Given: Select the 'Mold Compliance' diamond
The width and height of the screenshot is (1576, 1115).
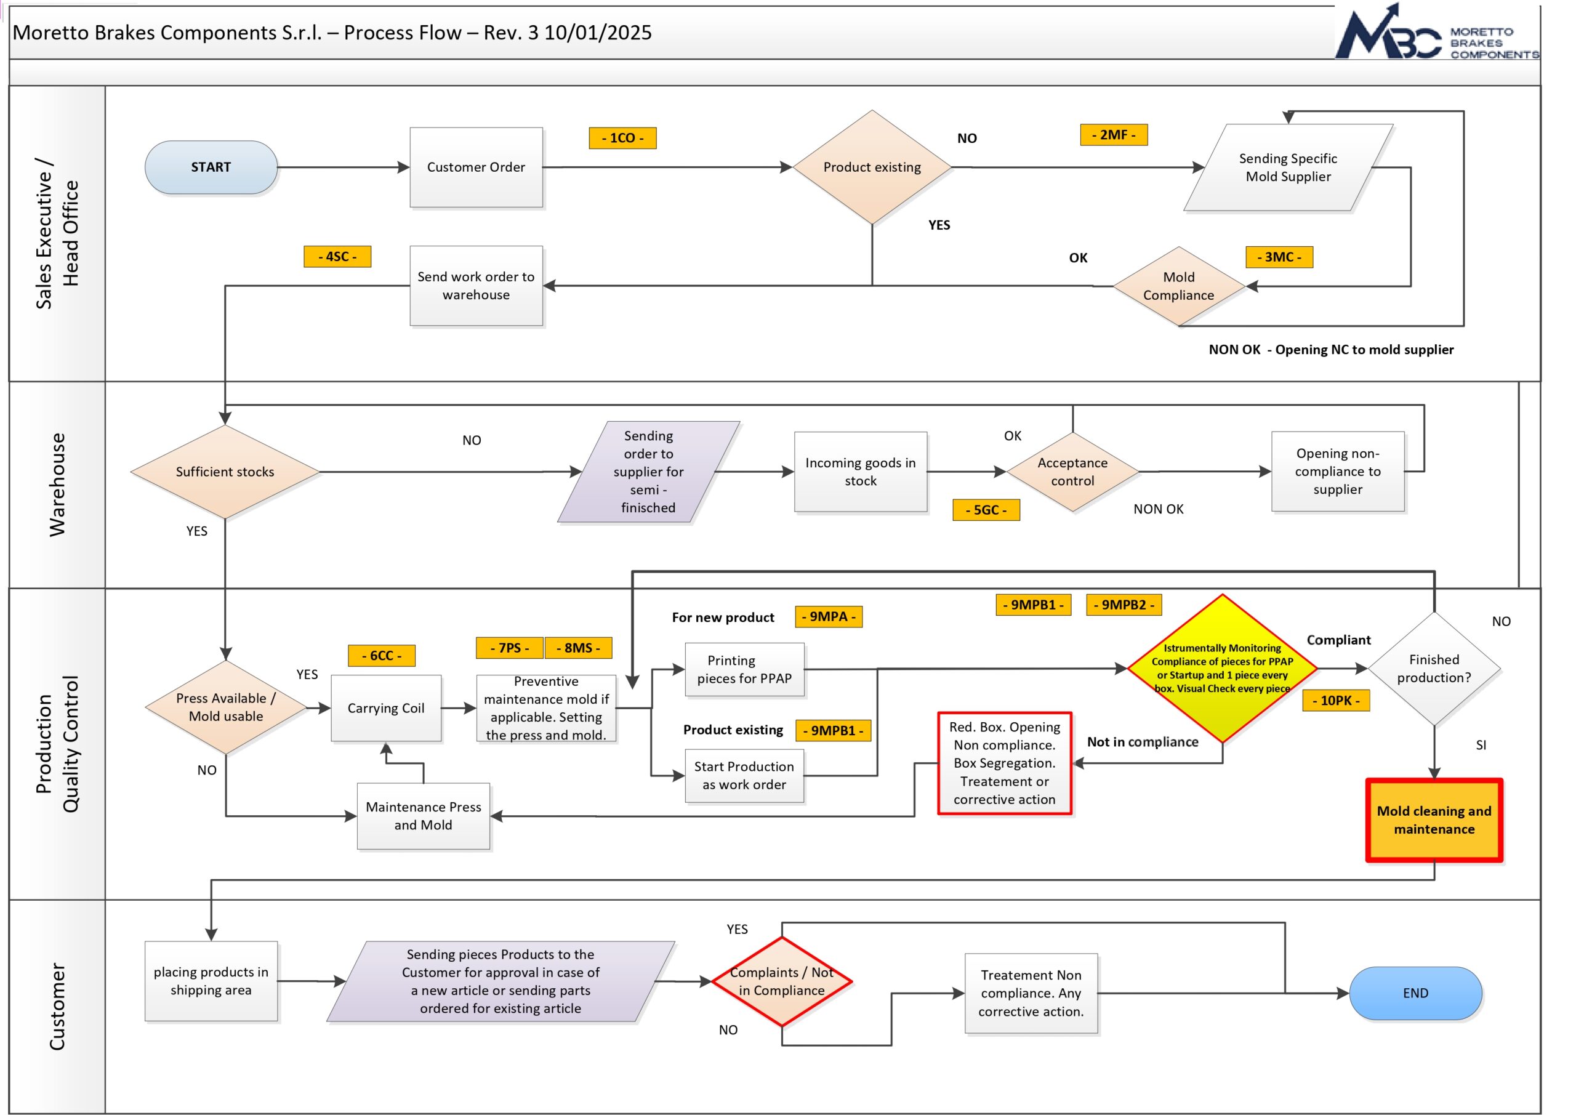Looking at the screenshot, I should [x=1178, y=286].
